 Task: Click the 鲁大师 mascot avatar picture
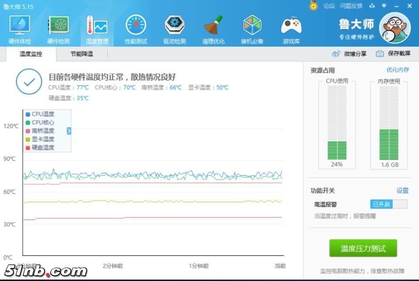[x=395, y=28]
